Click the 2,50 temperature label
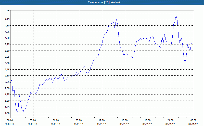The image size is (204, 127). [x=7, y=76]
